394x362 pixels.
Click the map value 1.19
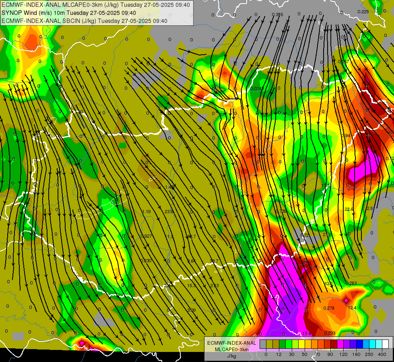tap(146, 212)
